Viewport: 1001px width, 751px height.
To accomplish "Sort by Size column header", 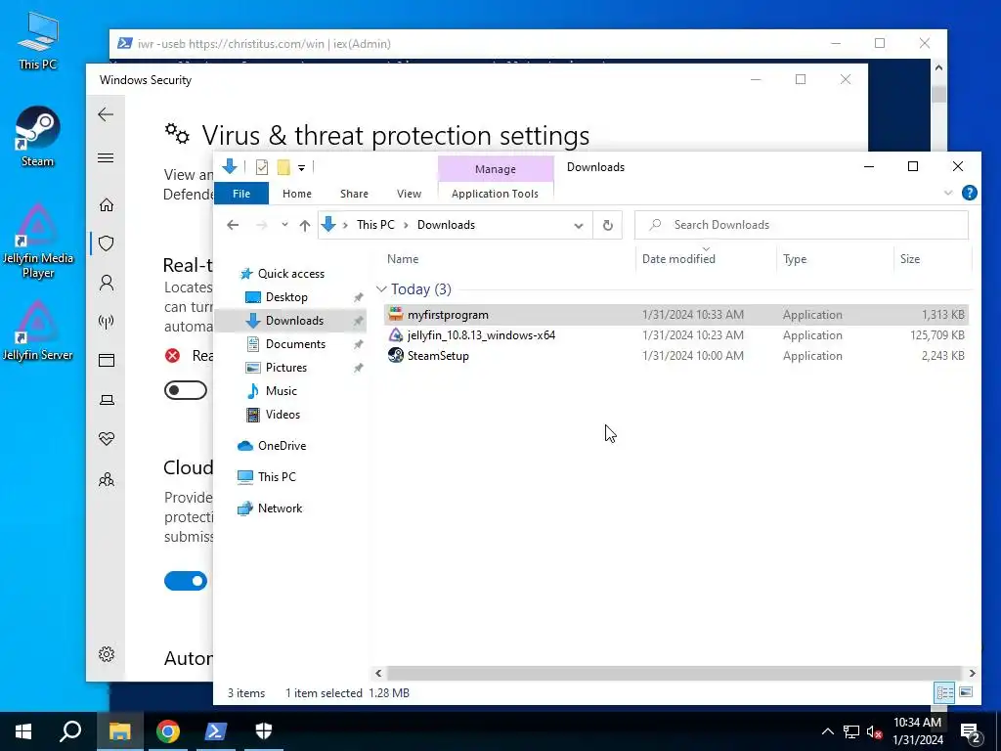I will tap(932, 258).
